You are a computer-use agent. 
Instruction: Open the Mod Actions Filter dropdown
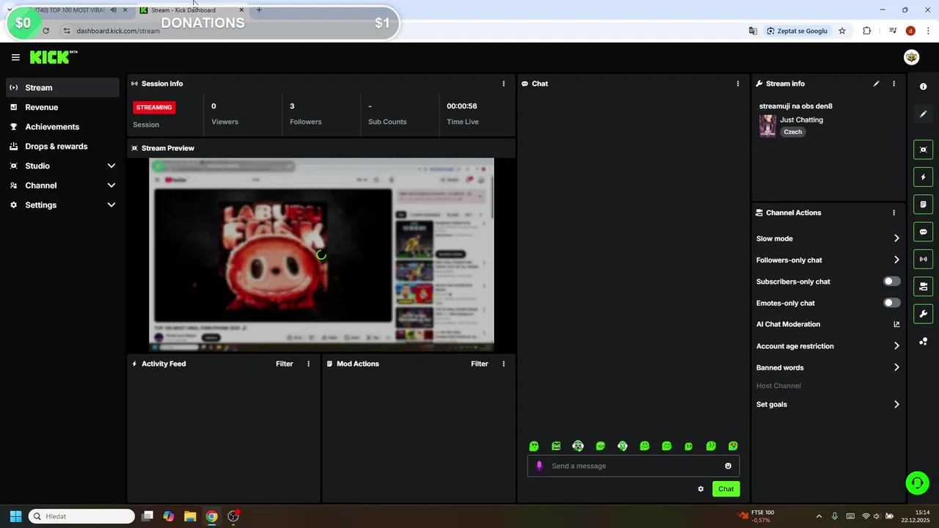(x=479, y=364)
